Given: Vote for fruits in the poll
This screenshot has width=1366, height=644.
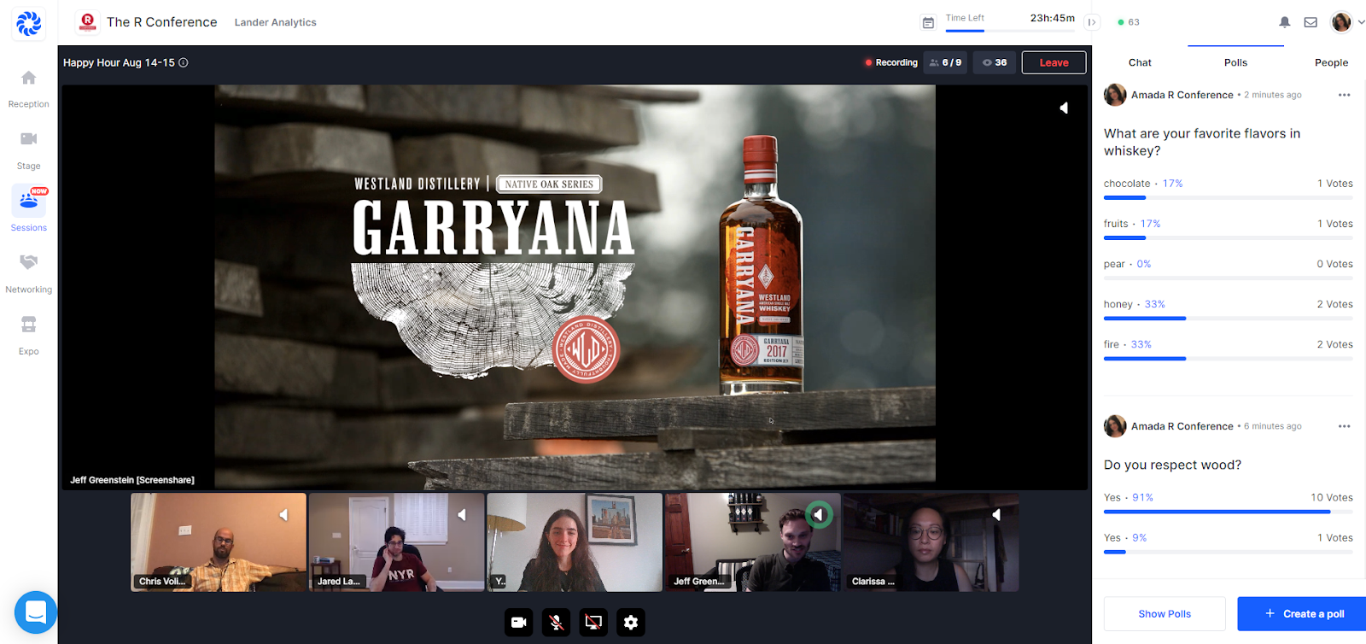Looking at the screenshot, I should pos(1229,229).
